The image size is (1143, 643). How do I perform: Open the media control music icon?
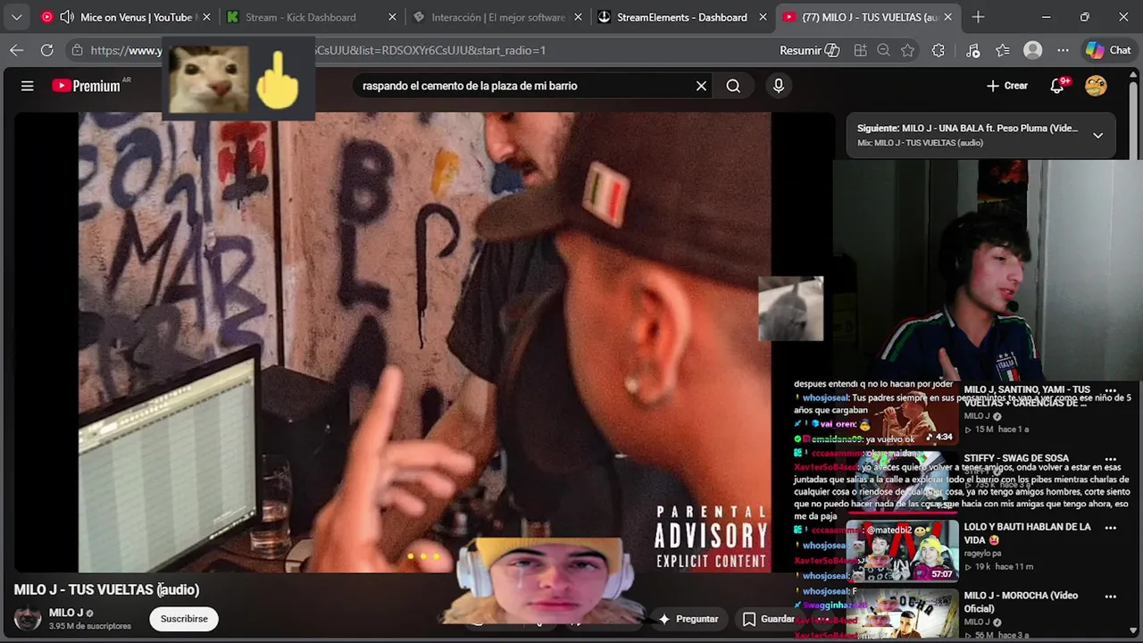(x=973, y=50)
